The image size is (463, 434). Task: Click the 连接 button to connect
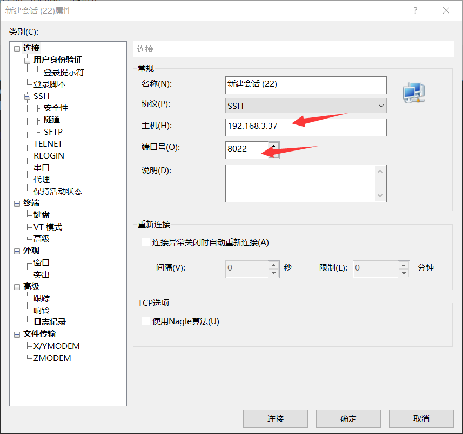coord(275,418)
